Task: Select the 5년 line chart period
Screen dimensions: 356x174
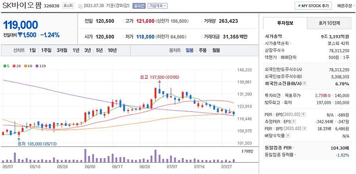Action: pos(99,50)
